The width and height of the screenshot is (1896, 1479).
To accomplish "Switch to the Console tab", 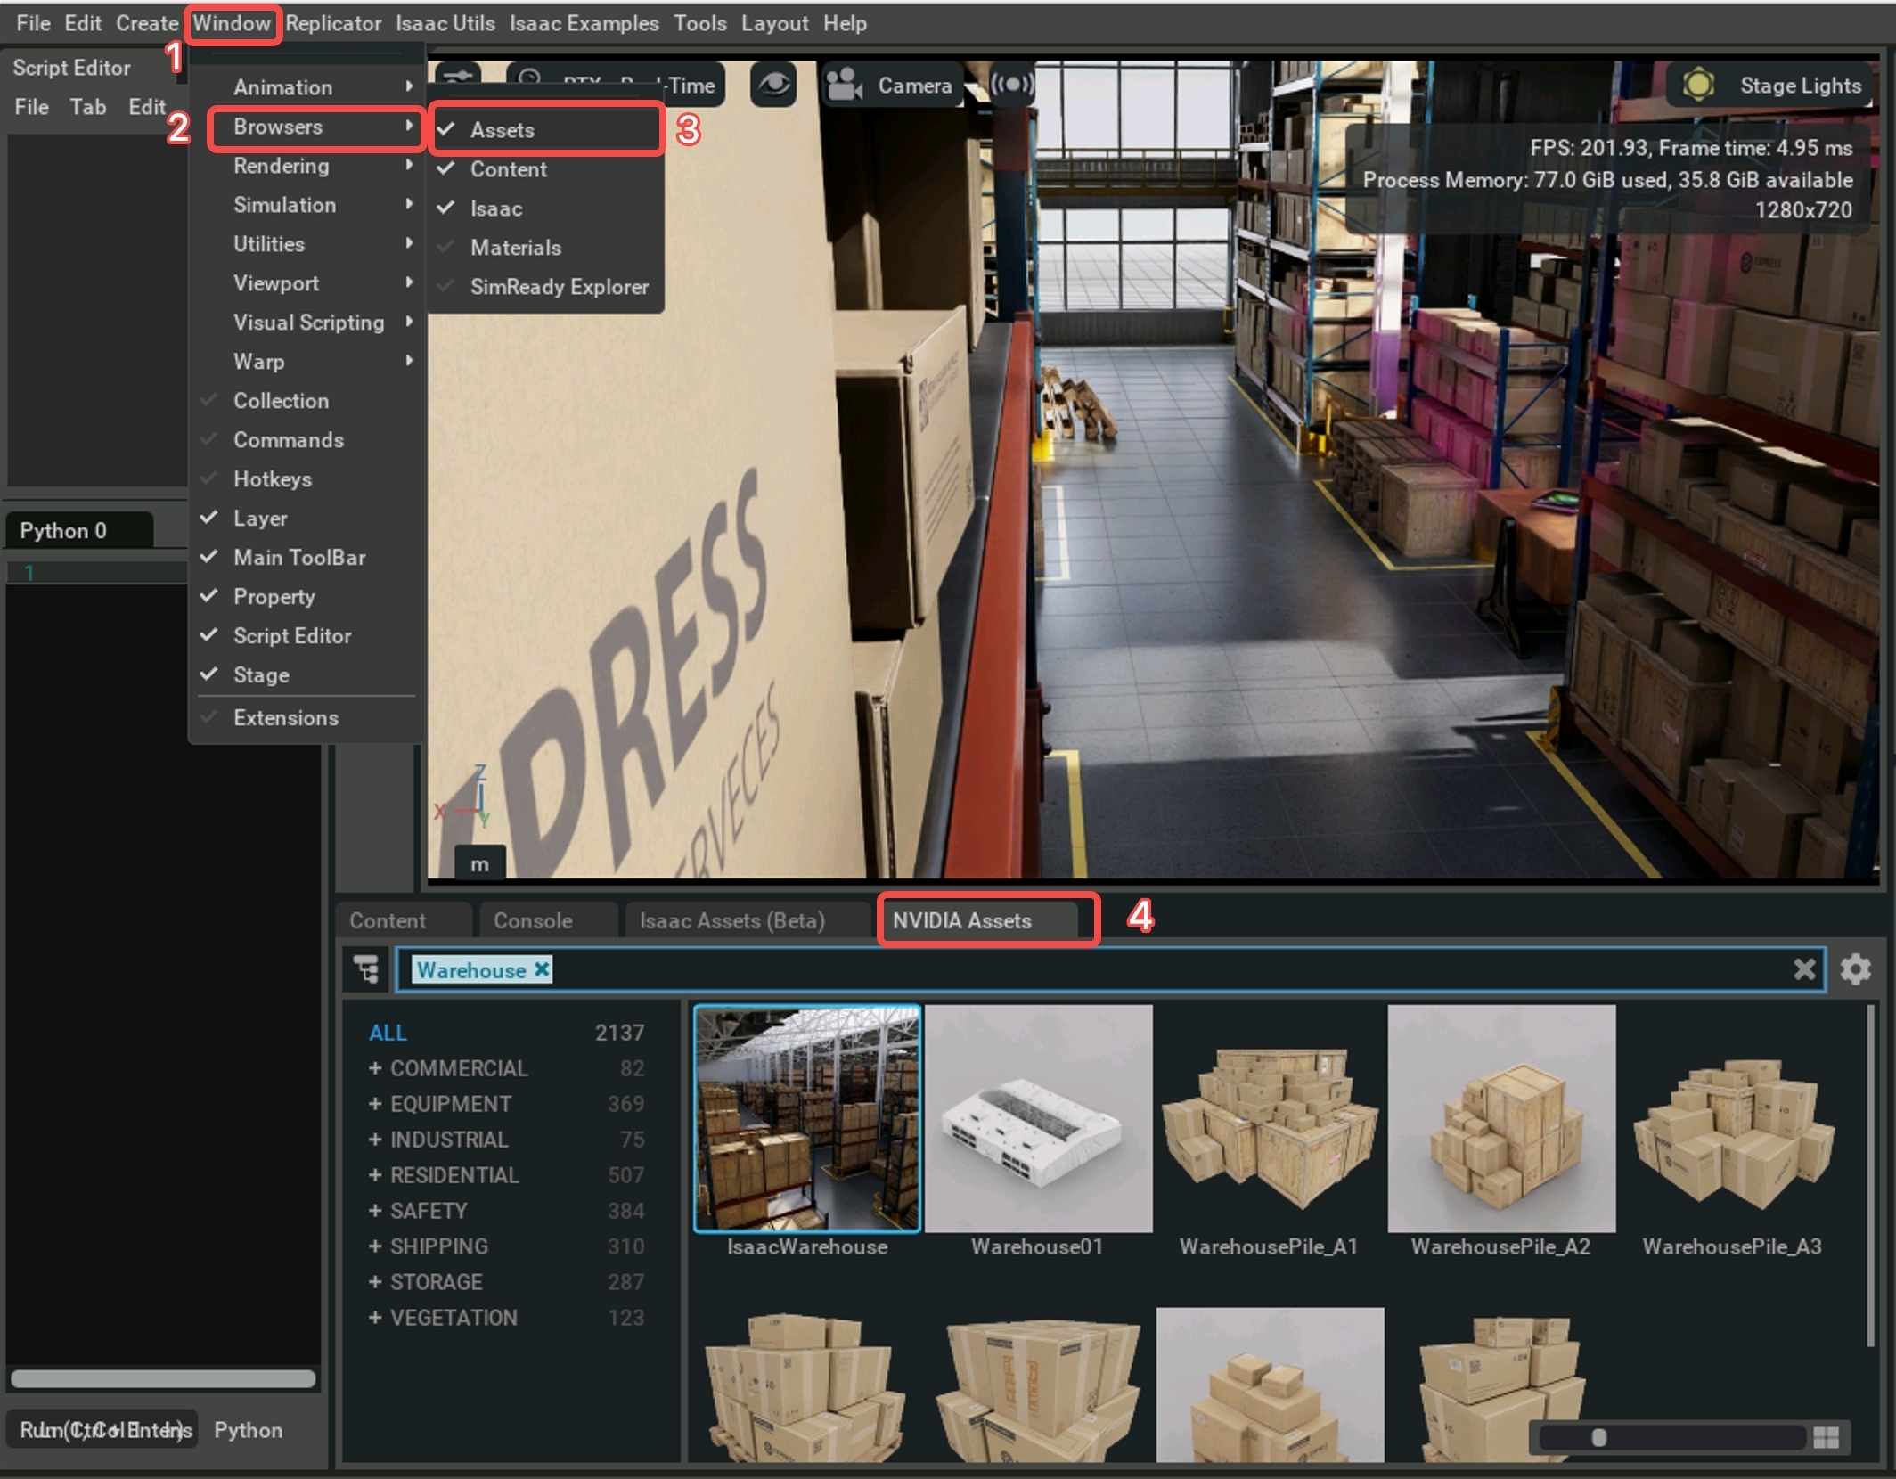I will coord(533,920).
